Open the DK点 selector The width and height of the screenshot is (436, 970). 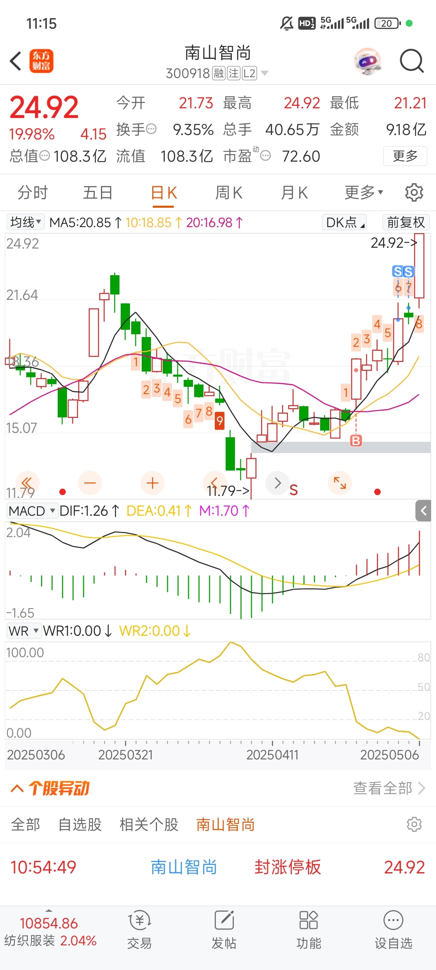344,222
